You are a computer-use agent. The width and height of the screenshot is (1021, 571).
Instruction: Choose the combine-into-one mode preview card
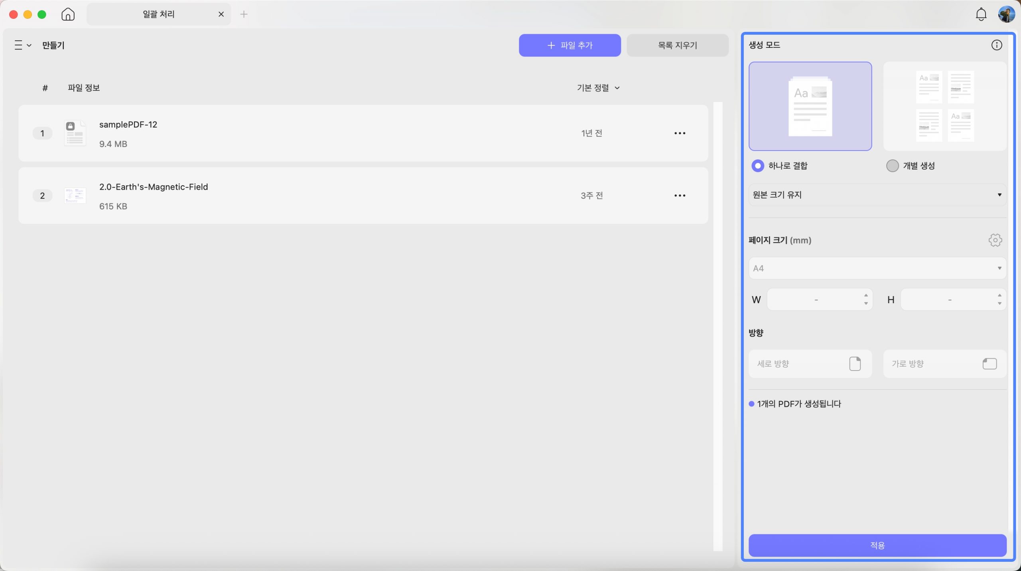pos(810,106)
